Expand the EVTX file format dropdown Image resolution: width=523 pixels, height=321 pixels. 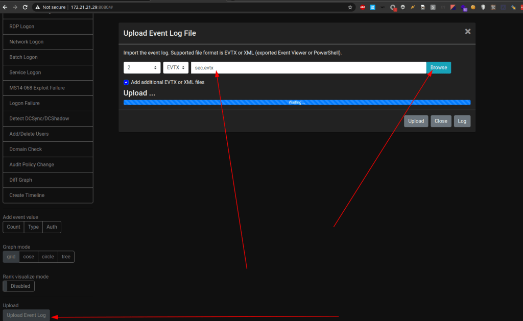176,67
